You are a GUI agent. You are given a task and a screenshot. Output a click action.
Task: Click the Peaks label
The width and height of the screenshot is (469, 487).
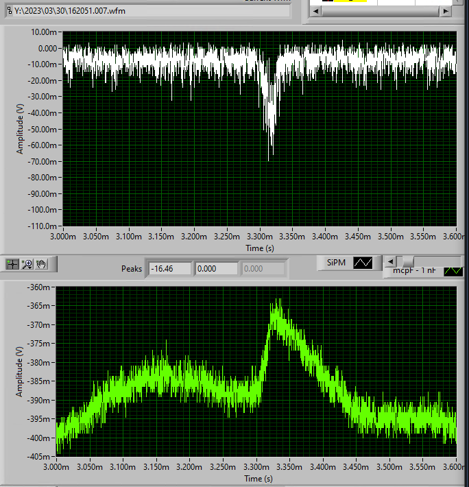(x=132, y=269)
